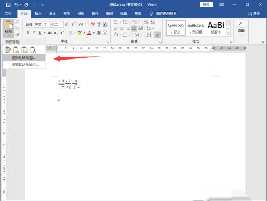
Task: Click the Shrink Font icon
Action: [73, 24]
